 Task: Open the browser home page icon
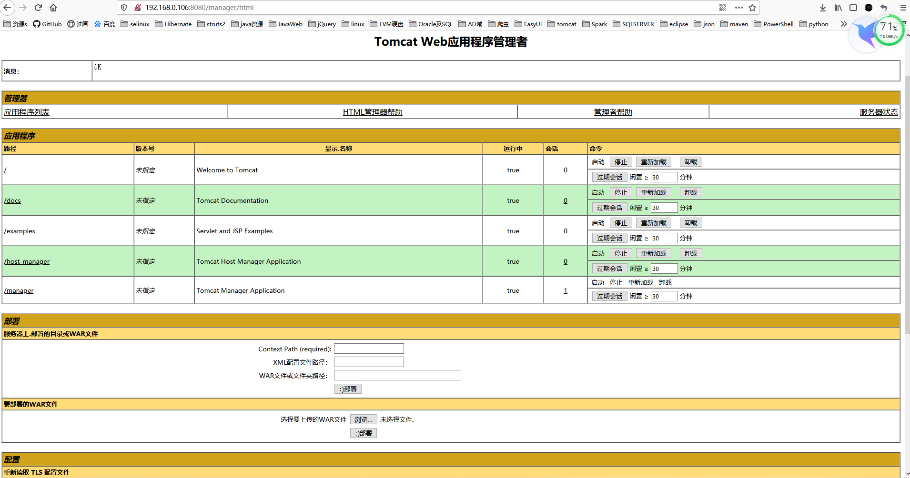pos(53,8)
